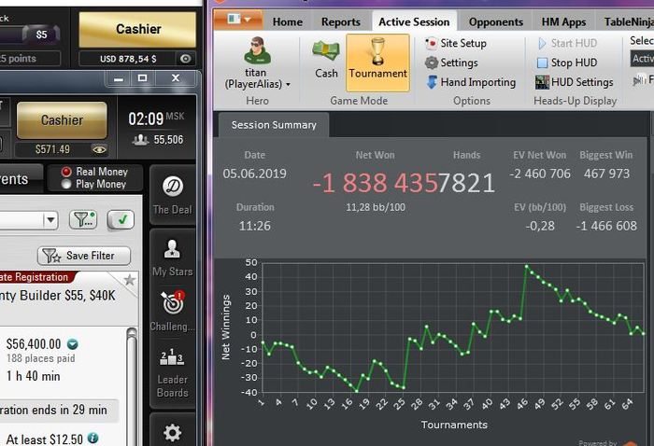Open the titan PlayerAlias hero icon
654x446 pixels.
(x=257, y=50)
